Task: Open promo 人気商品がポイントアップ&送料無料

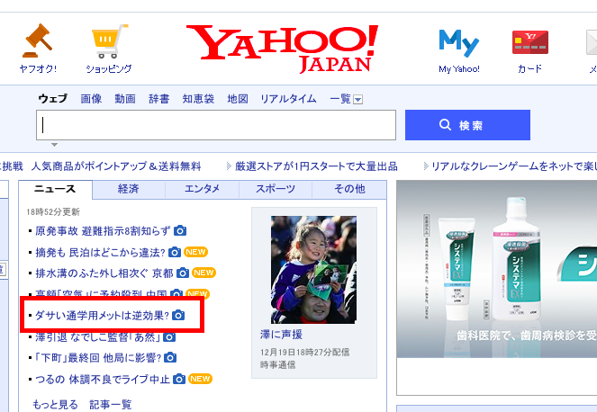Action: click(116, 166)
